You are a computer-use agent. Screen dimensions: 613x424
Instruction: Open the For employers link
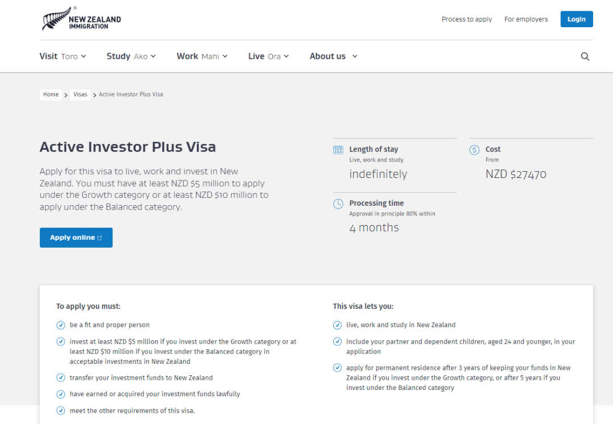[x=526, y=19]
